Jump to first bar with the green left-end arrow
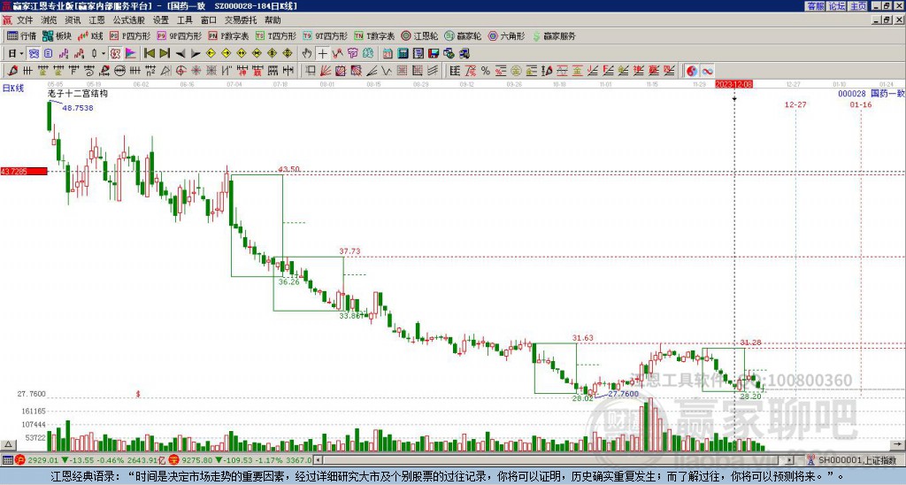906x485 pixels. 149,54
